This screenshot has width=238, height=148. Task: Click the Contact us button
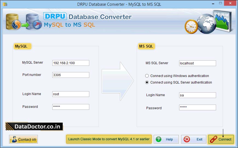tap(23, 139)
